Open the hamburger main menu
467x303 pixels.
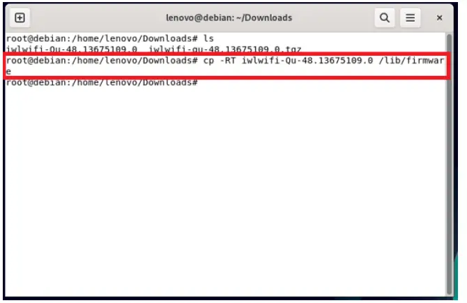[410, 18]
